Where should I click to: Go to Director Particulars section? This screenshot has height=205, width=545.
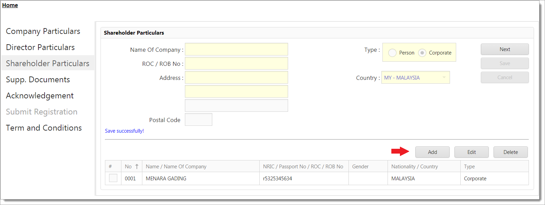click(x=40, y=47)
